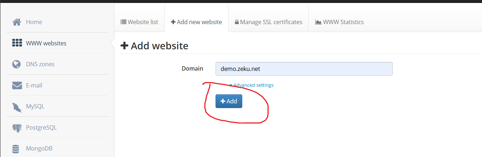The height and width of the screenshot is (157, 482).
Task: Click the MySQL dolphin icon
Action: coord(17,107)
